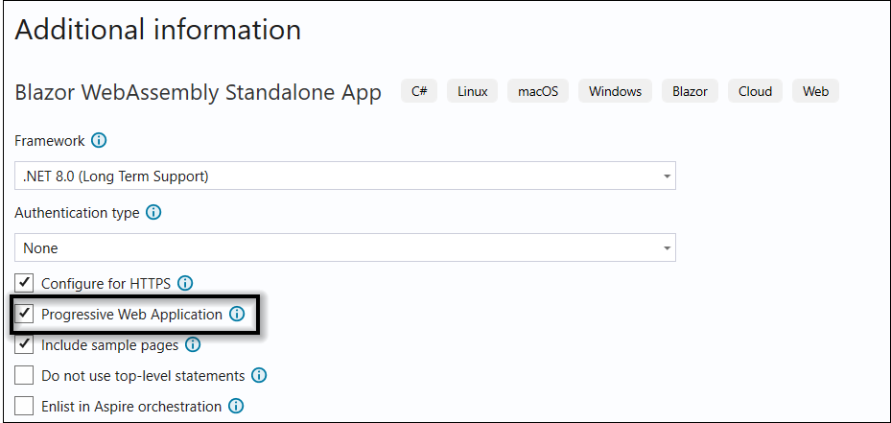The image size is (891, 423).
Task: Click the Cloud tag
Action: (x=755, y=91)
